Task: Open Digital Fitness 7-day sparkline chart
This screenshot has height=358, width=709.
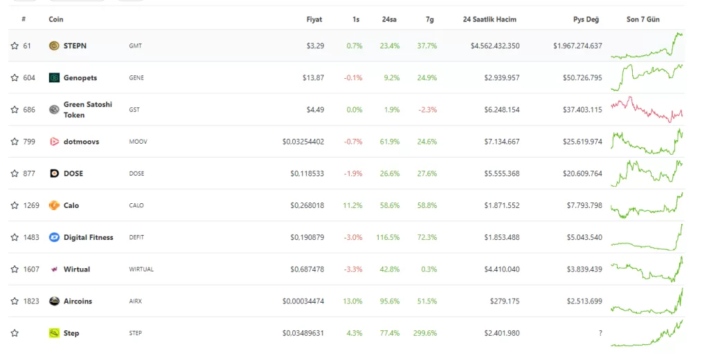Action: tap(647, 237)
